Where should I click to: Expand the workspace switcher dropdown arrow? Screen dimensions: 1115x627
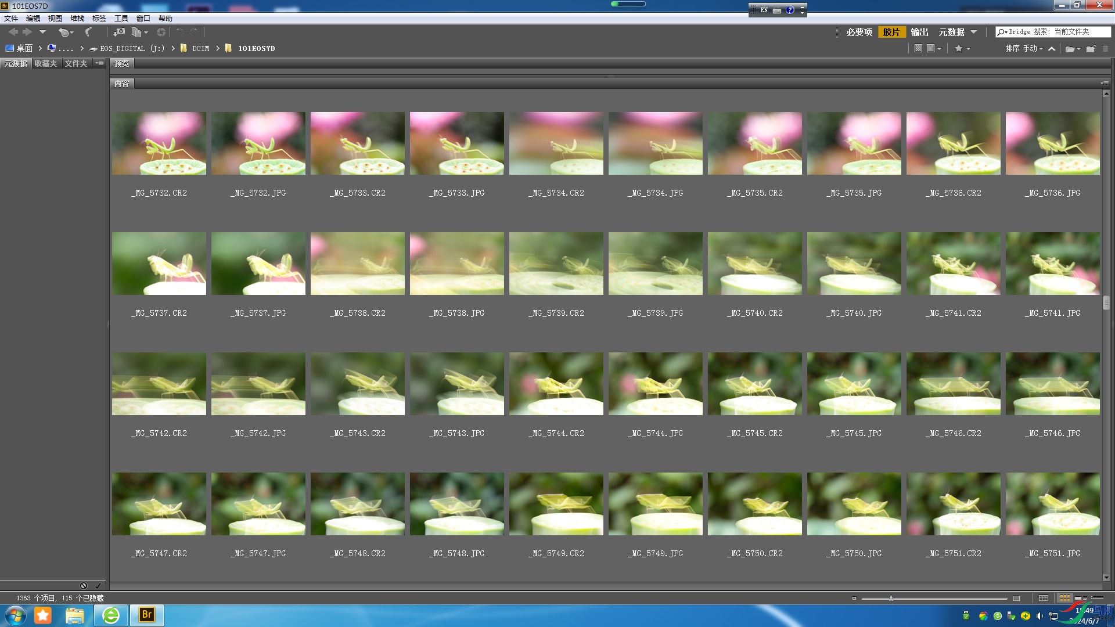(974, 32)
